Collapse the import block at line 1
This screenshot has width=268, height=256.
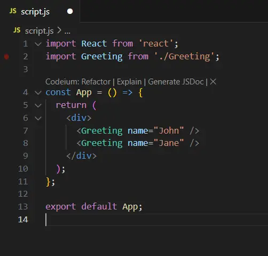(x=38, y=44)
